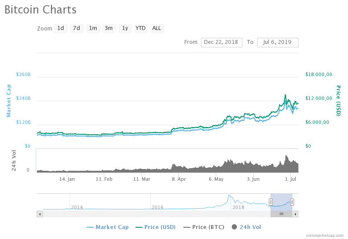Click the 1. Jul axis label
348x239 pixels.
pos(291,179)
